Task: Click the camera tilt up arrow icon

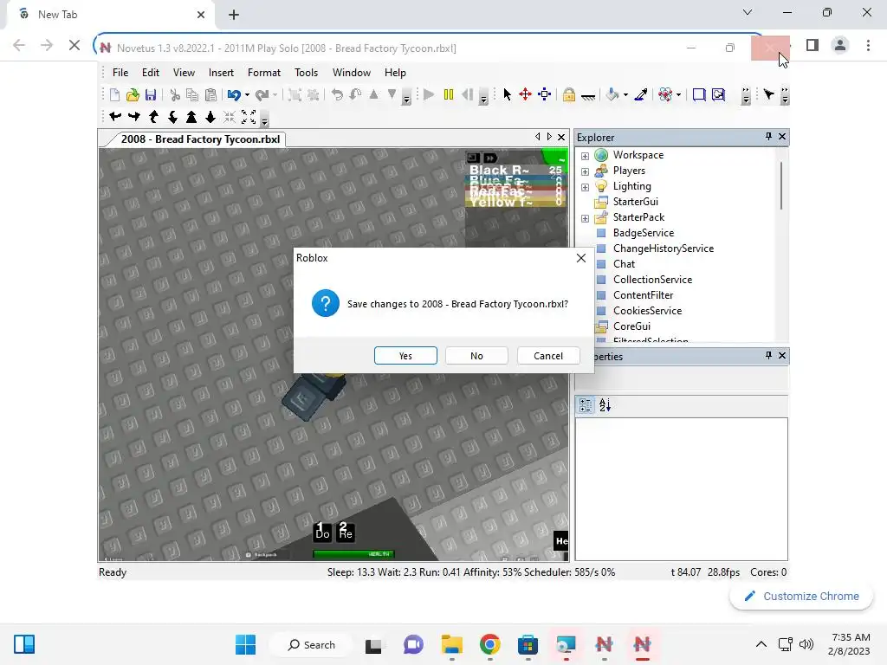Action: point(153,117)
